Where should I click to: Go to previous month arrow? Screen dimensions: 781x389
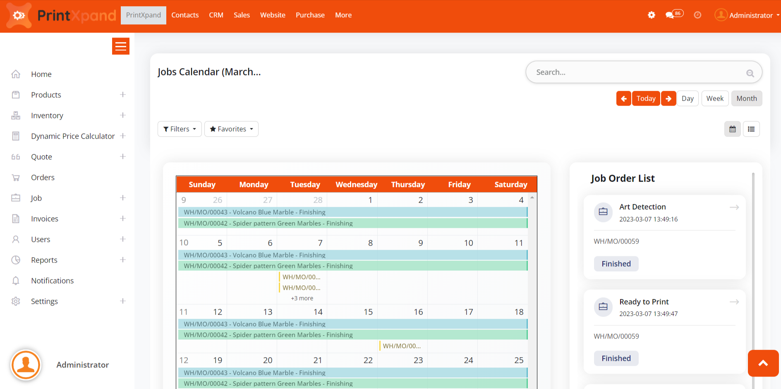pos(623,99)
